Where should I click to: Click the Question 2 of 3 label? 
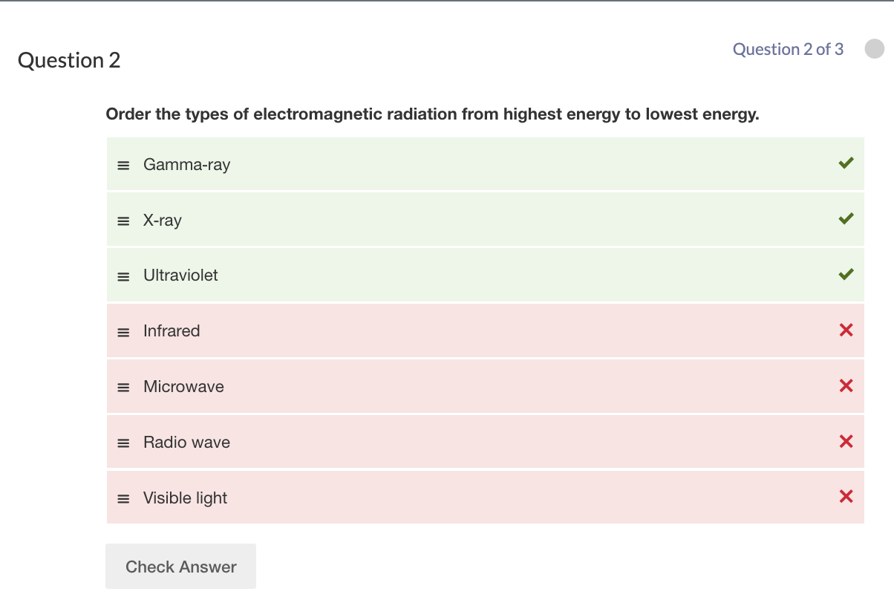tap(788, 49)
